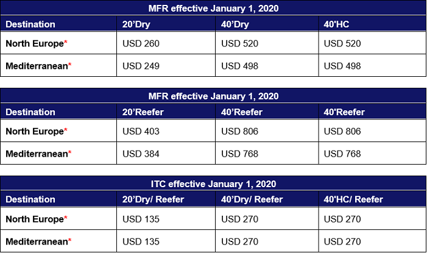Click the first MFR effective January 1, 2020 header
The width and height of the screenshot is (427, 253).
pyautogui.click(x=213, y=9)
